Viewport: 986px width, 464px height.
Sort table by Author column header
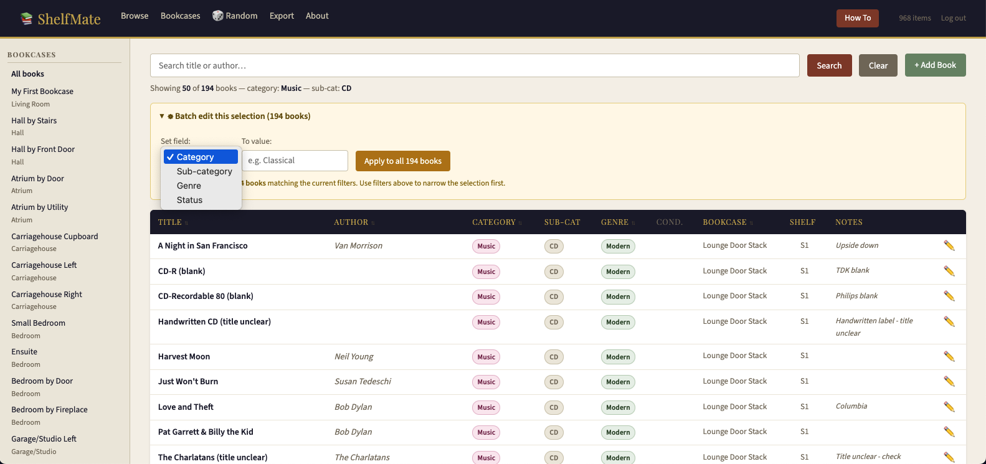pos(354,222)
